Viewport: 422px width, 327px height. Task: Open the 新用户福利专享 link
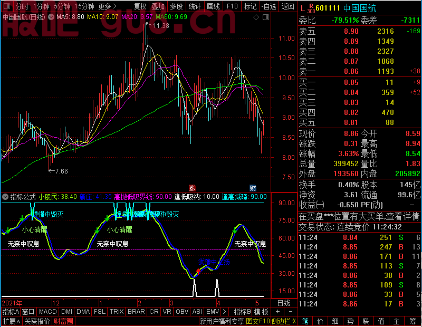coord(222,321)
